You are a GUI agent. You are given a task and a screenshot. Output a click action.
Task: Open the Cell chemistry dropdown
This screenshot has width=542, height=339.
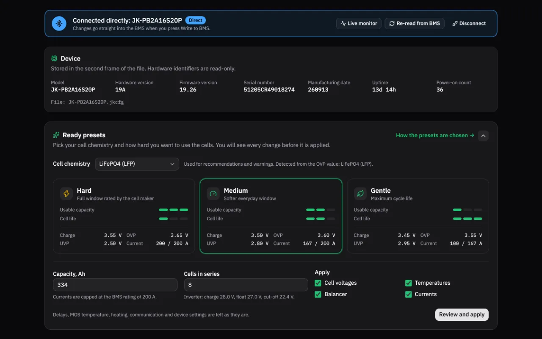pyautogui.click(x=137, y=164)
